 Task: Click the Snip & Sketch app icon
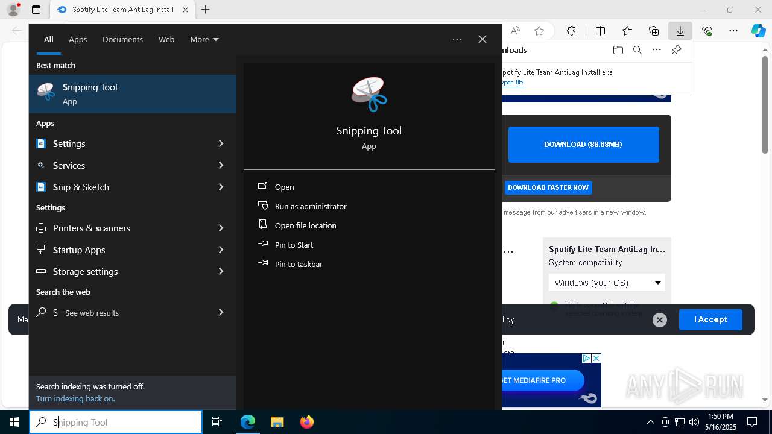pos(41,187)
